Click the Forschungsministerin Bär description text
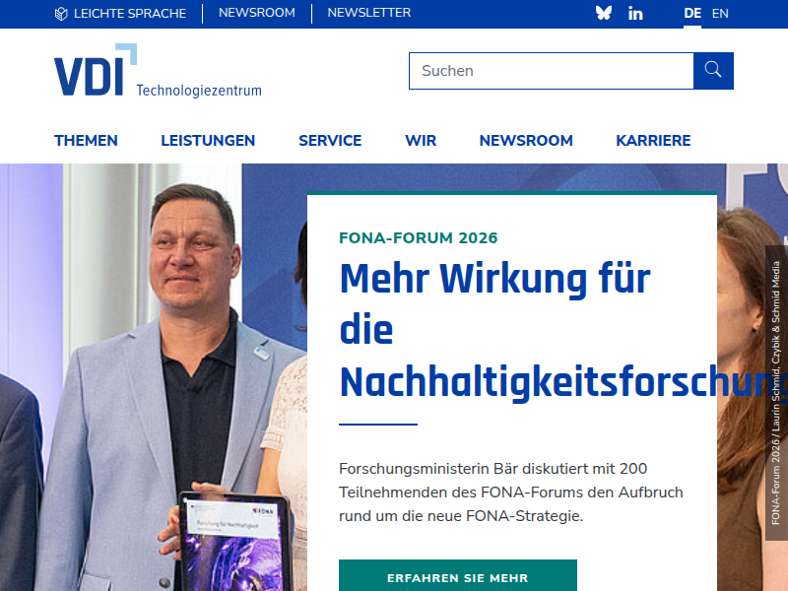Image resolution: width=788 pixels, height=591 pixels. (510, 492)
